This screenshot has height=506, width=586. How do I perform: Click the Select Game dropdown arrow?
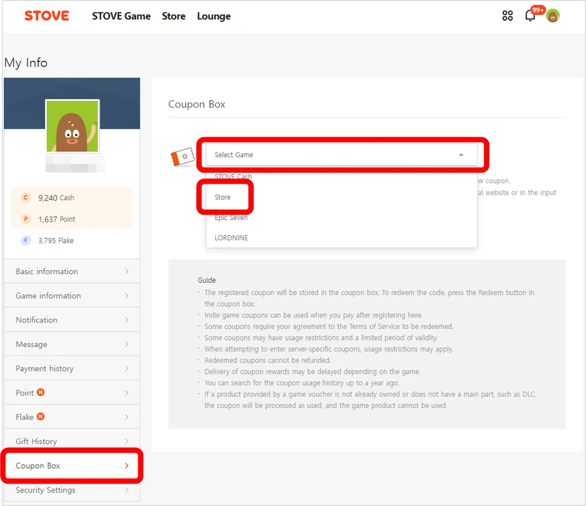coord(461,155)
